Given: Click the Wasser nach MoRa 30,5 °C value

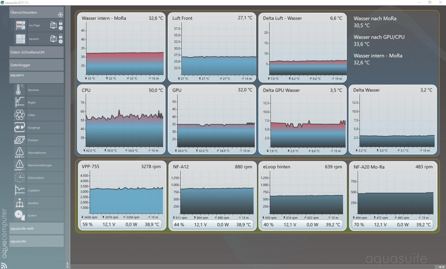Looking at the screenshot, I should click(x=362, y=25).
